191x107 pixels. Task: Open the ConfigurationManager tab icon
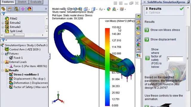pyautogui.click(x=16, y=9)
